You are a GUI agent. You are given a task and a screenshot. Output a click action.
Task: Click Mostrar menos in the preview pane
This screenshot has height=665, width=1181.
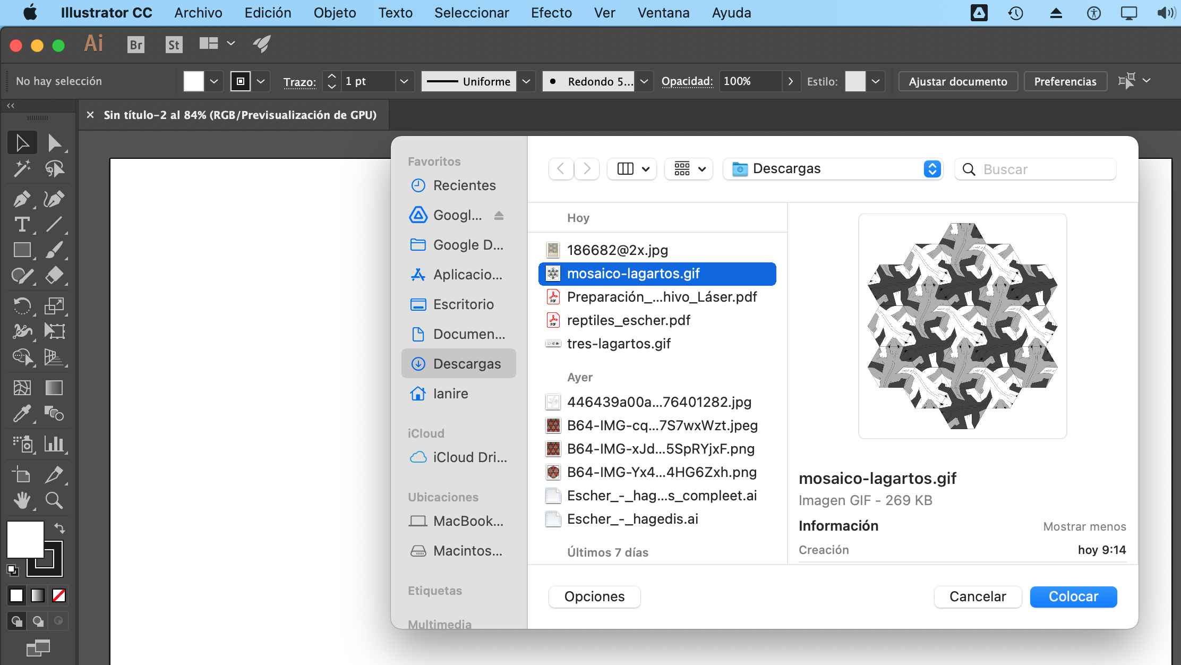(1084, 526)
